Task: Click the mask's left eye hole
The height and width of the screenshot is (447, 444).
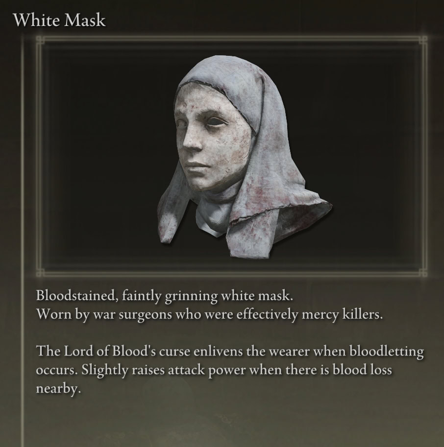Action: point(180,124)
